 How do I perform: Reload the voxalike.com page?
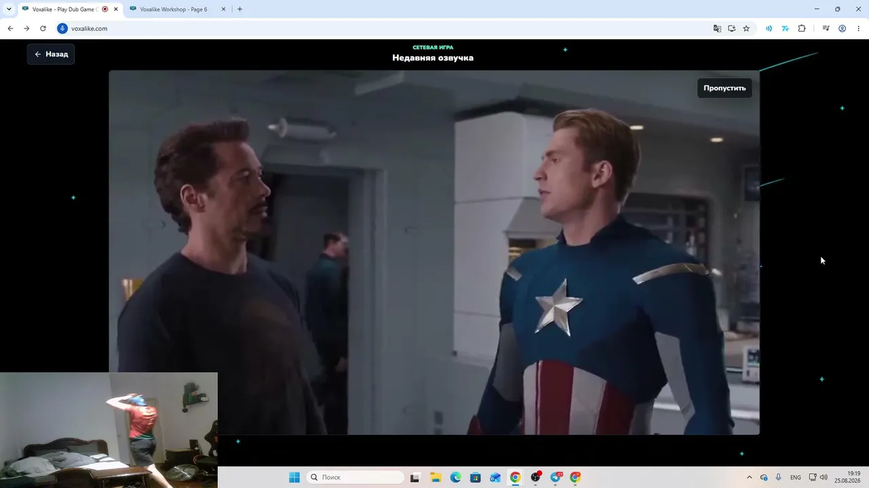[x=43, y=28]
